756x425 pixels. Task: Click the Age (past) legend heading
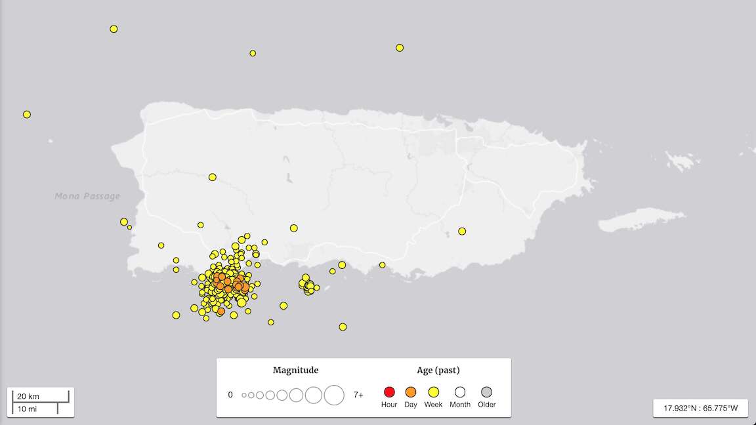tap(438, 371)
